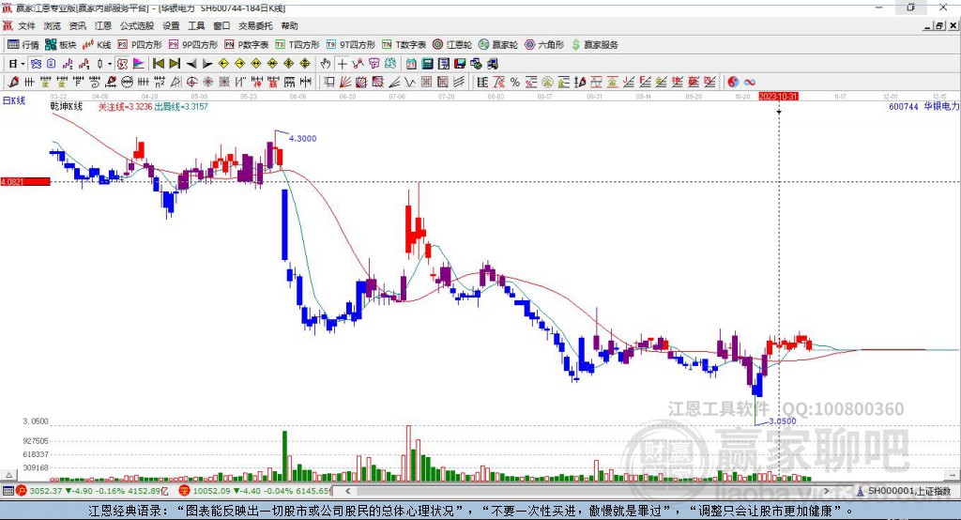Click the 沪 Shanghai index status icon
This screenshot has height=520, width=961.
point(22,491)
